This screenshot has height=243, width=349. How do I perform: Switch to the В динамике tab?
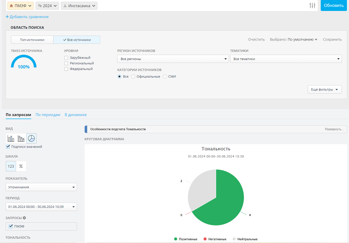(76, 115)
